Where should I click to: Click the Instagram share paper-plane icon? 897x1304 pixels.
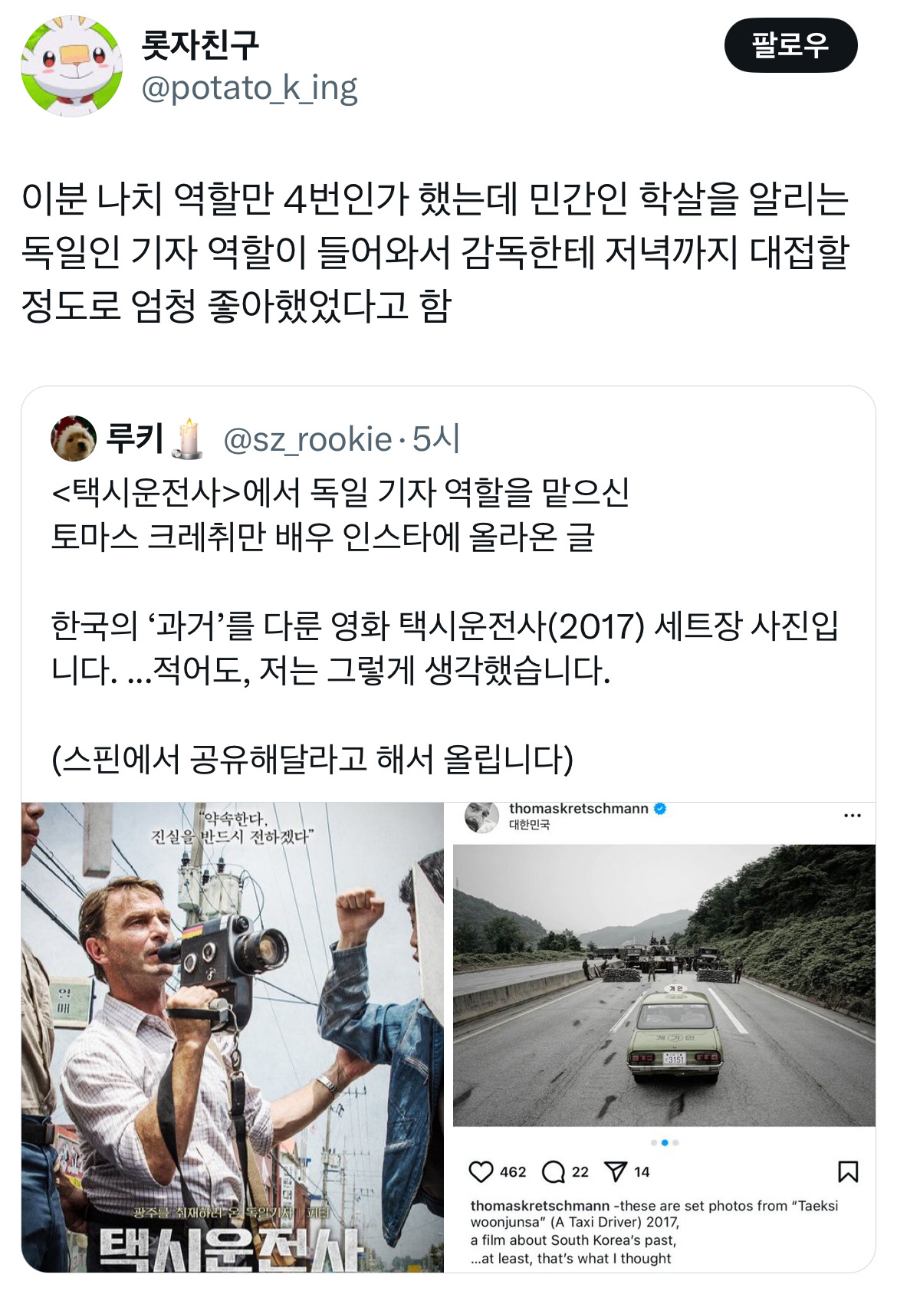click(616, 1171)
